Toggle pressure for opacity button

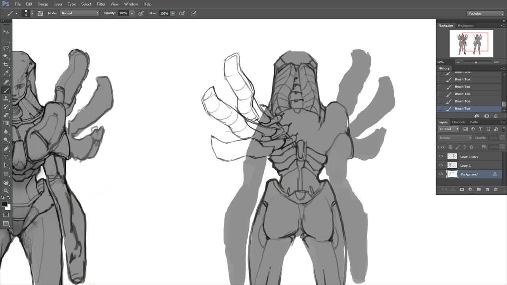coord(141,13)
